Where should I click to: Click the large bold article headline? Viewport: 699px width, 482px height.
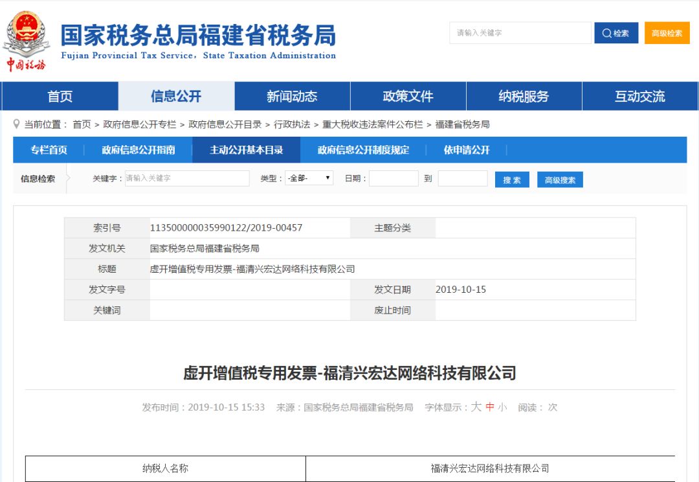click(350, 373)
